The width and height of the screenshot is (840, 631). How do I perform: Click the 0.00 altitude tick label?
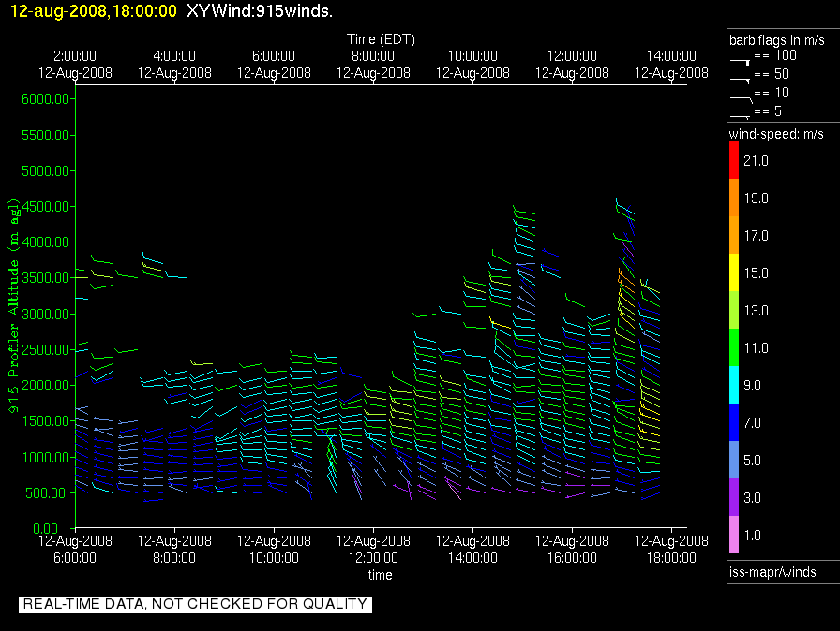(46, 529)
